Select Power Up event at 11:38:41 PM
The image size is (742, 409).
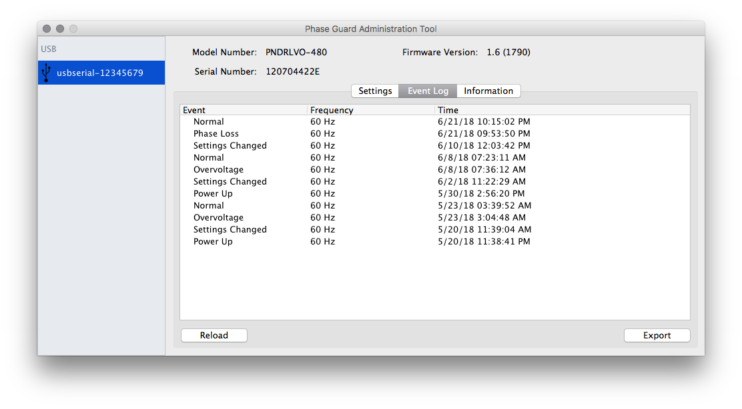[x=435, y=241]
